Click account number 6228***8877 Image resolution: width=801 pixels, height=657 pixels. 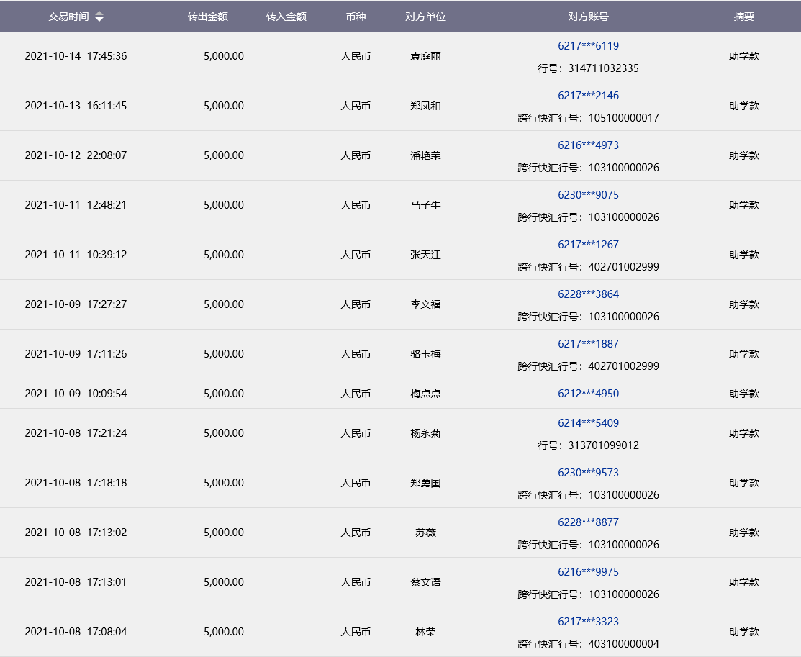(588, 522)
